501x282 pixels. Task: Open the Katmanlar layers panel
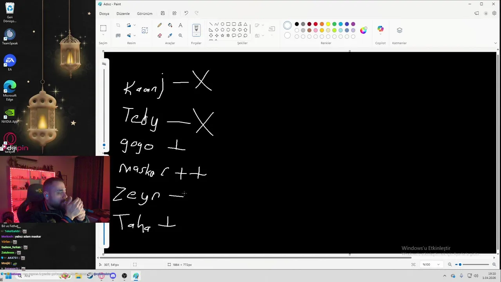pos(399,30)
